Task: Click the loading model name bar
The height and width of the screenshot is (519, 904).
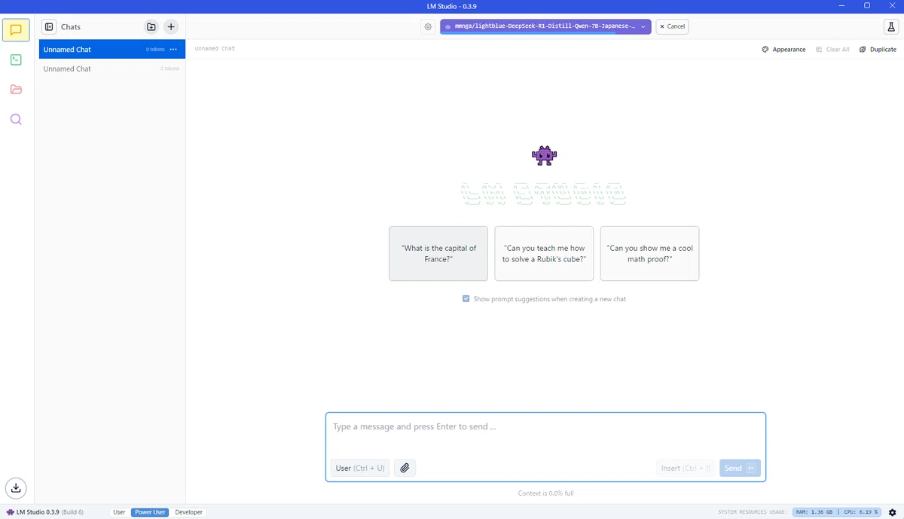Action: click(x=545, y=26)
